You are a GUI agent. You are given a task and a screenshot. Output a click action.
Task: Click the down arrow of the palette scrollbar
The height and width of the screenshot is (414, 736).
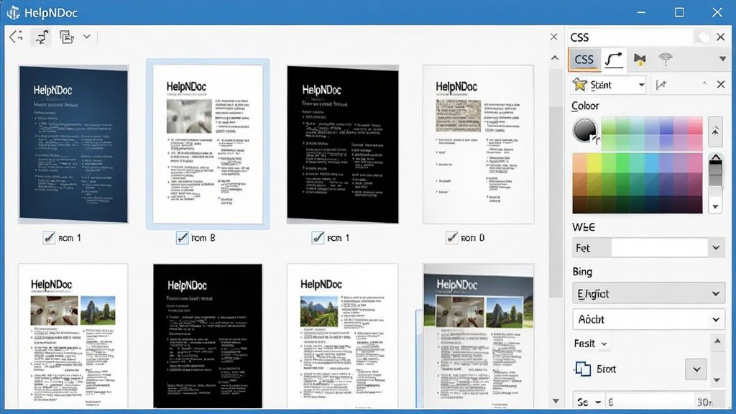[715, 206]
